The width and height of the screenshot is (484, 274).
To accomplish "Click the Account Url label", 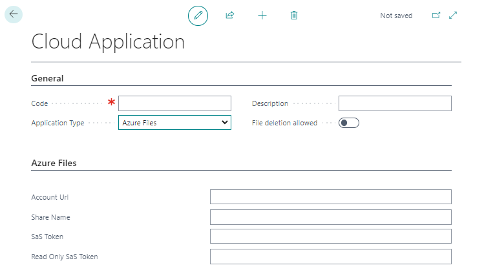I will coord(50,197).
